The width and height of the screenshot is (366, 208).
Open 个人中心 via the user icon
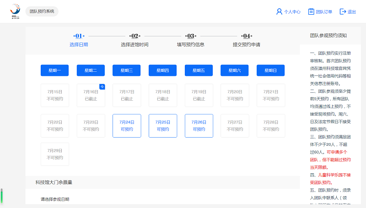click(x=279, y=12)
